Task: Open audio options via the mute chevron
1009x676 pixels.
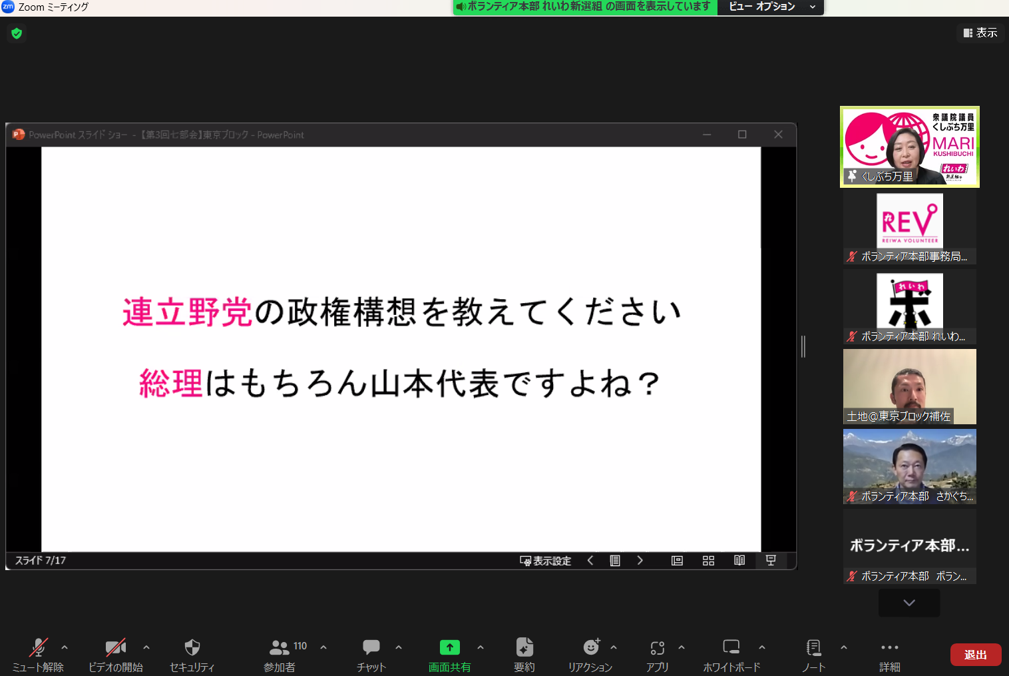Action: [x=64, y=647]
